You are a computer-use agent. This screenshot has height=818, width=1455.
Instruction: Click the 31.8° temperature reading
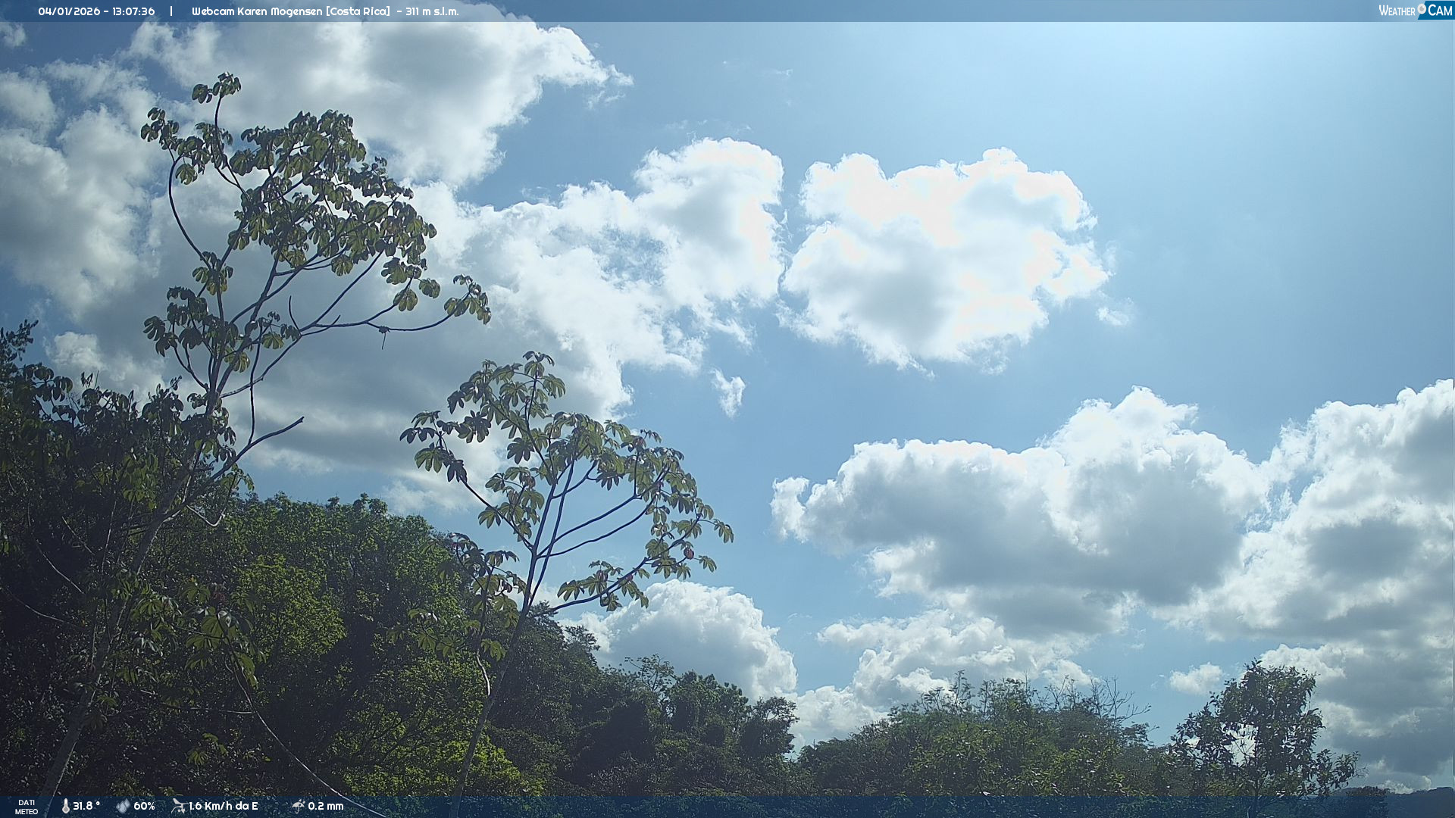(86, 806)
